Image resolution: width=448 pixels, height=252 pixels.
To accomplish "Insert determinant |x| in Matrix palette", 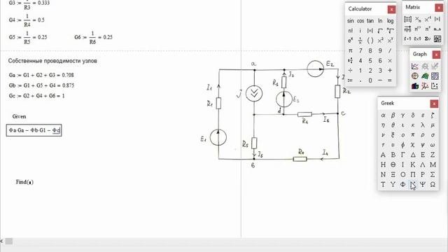I will (x=437, y=19).
